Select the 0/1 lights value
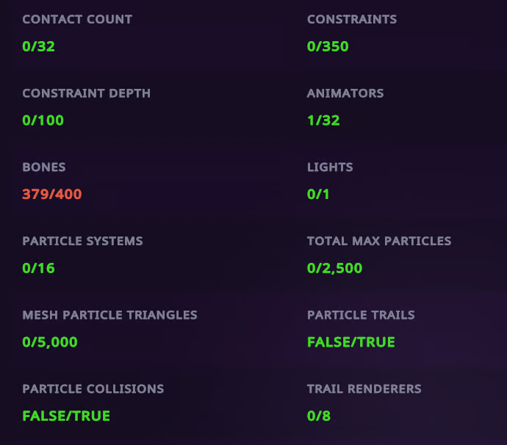This screenshot has height=445, width=507. 318,194
